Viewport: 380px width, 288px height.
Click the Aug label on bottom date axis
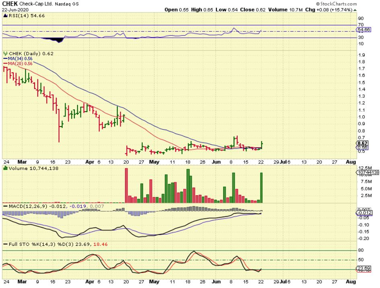tap(351, 282)
